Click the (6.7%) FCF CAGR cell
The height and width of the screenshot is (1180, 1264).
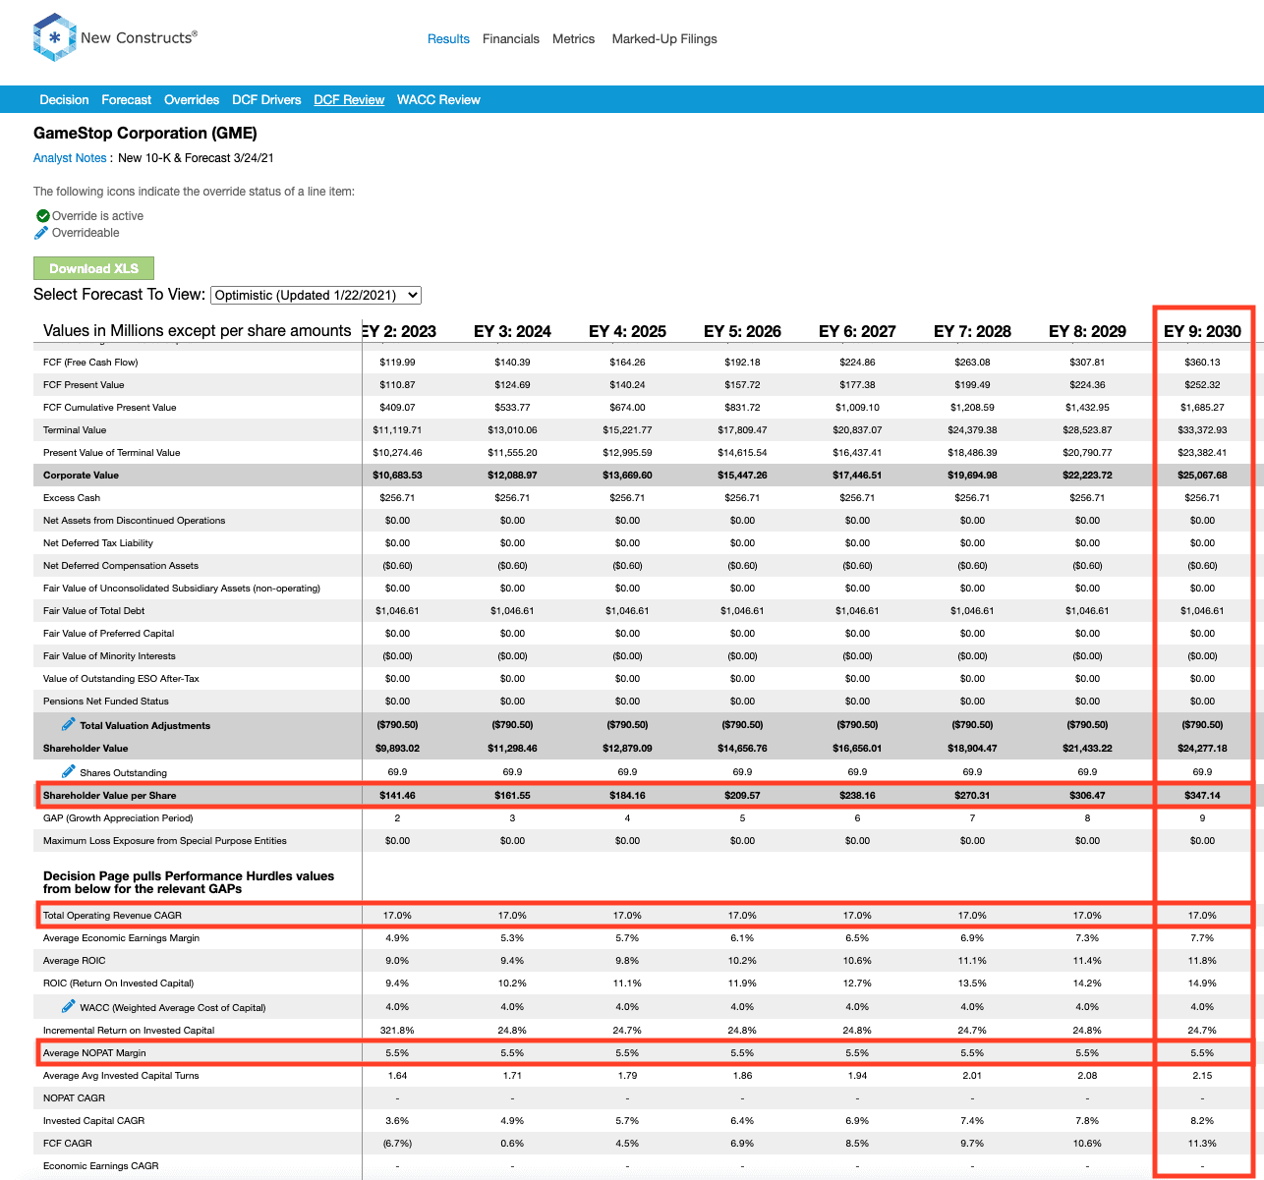397,1144
